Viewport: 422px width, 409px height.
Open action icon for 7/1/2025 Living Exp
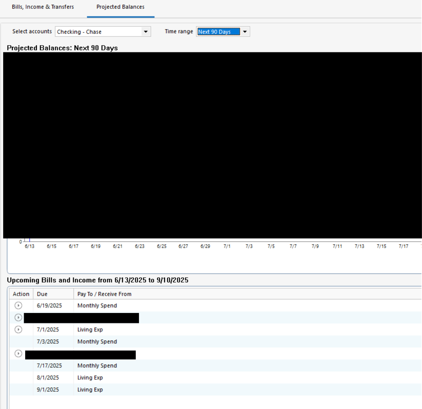point(18,329)
